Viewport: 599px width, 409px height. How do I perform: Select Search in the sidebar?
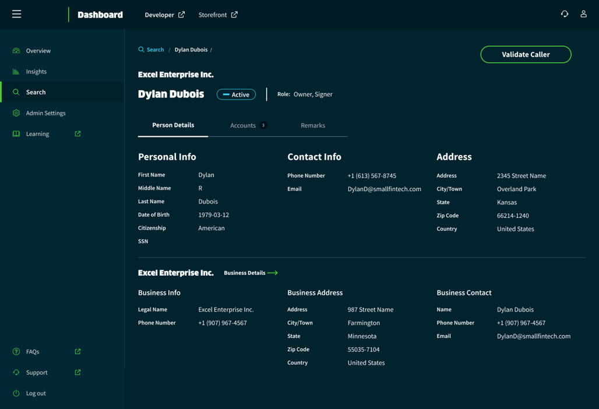pyautogui.click(x=36, y=92)
